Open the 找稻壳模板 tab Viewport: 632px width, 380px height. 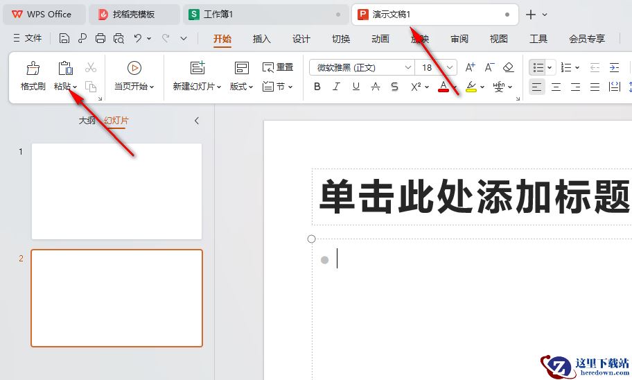coord(134,15)
